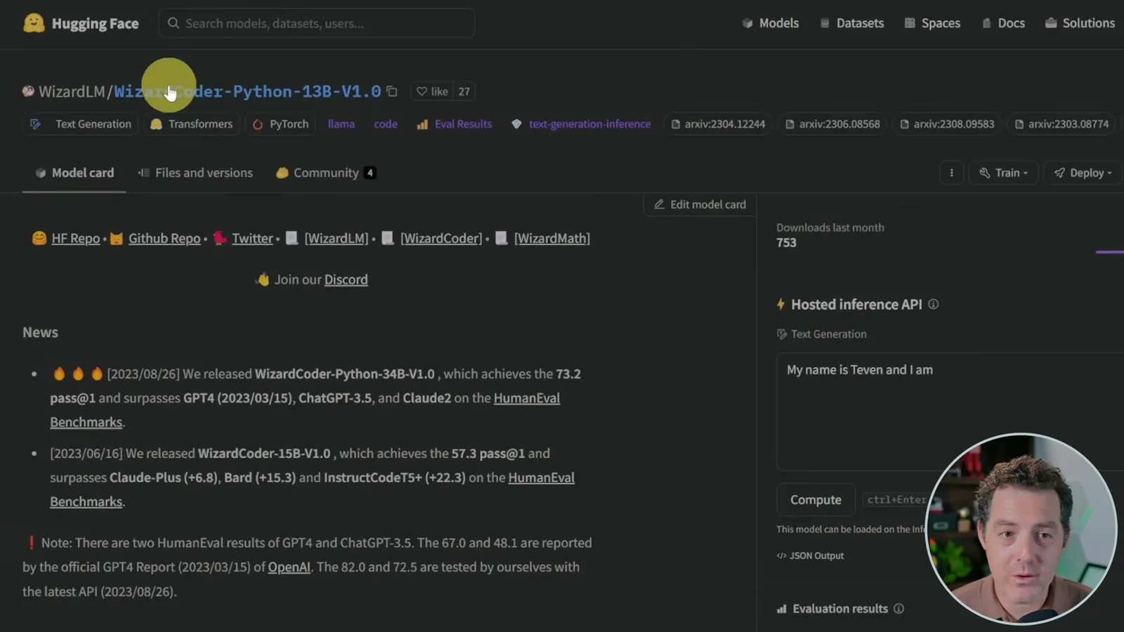This screenshot has height=632, width=1124.
Task: Open the Twitter link
Action: coord(252,239)
